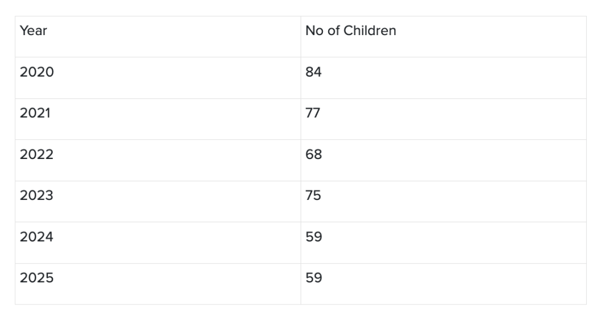
Task: Select the 2024 year cell
Action: coord(158,243)
